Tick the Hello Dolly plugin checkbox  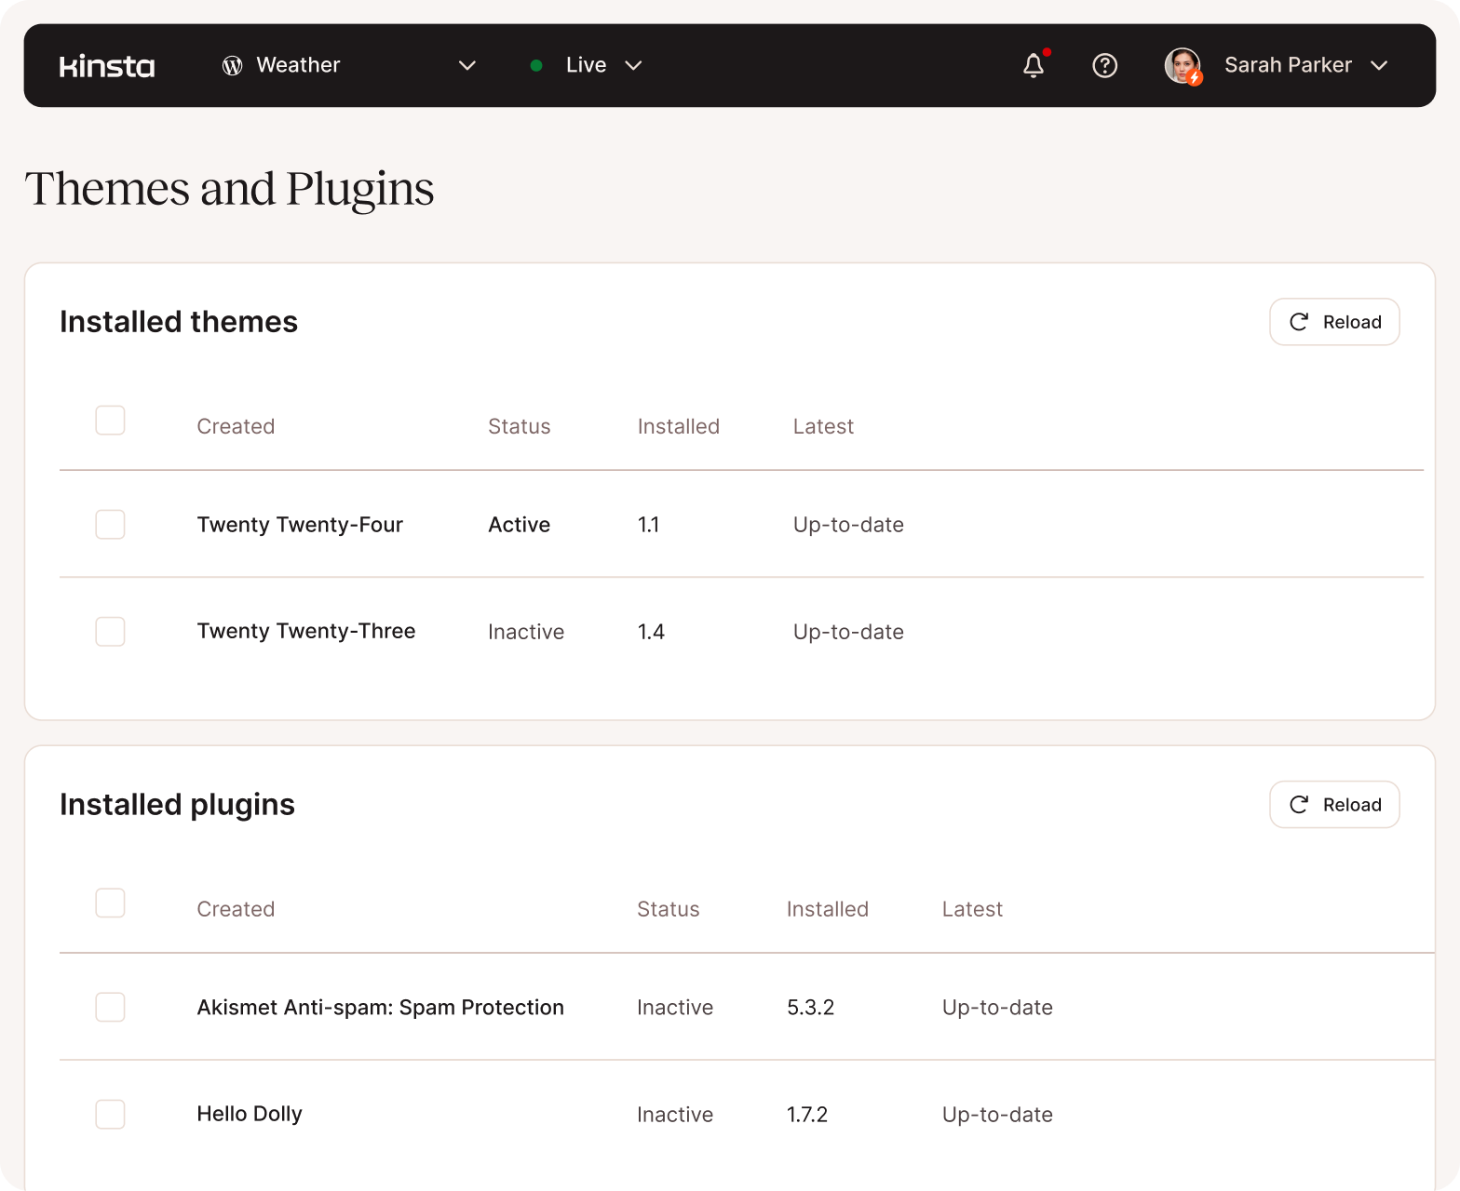[110, 1114]
